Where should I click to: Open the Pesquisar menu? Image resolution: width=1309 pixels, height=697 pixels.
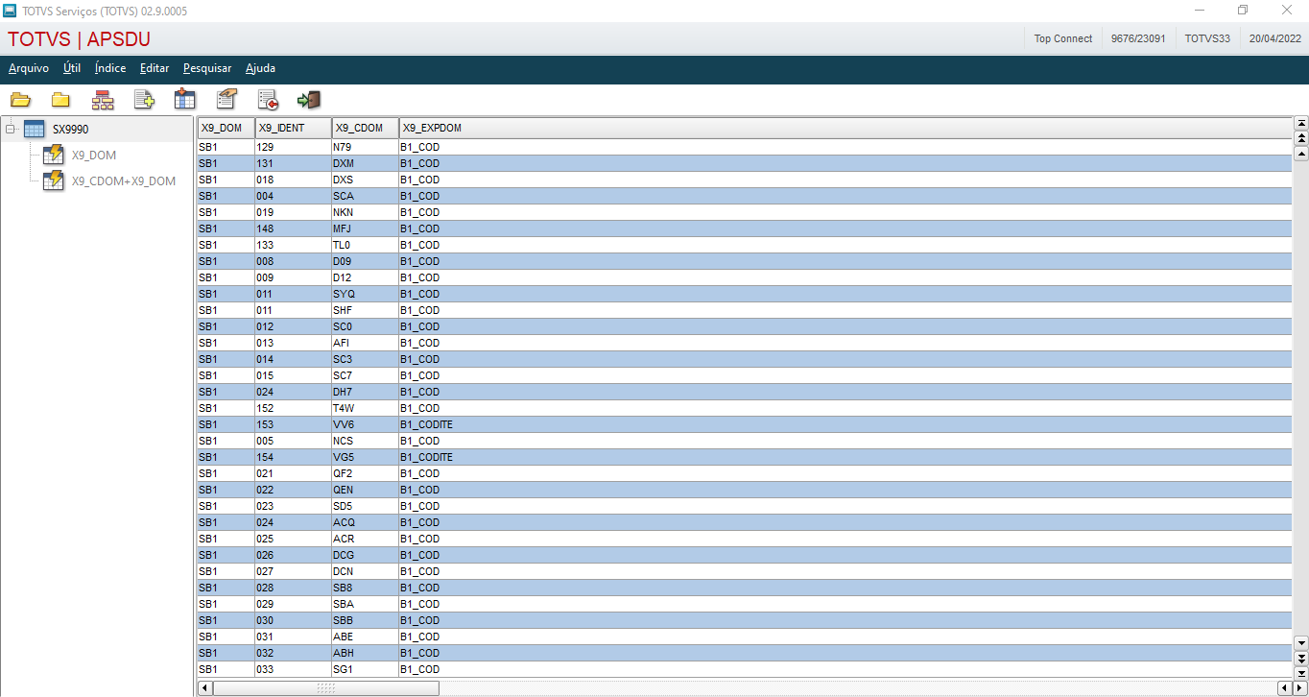pyautogui.click(x=207, y=68)
